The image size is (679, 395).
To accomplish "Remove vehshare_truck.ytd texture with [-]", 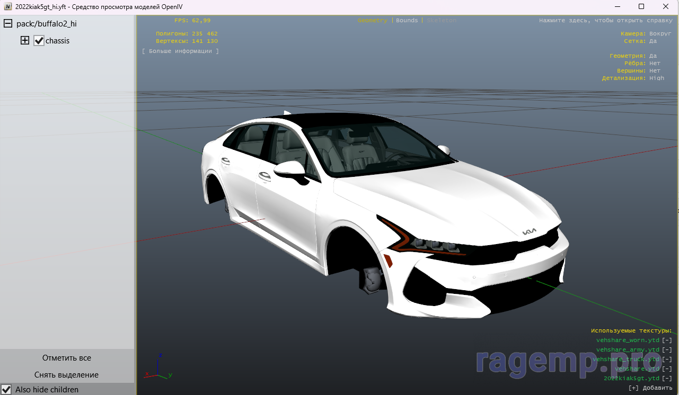I will pyautogui.click(x=667, y=360).
